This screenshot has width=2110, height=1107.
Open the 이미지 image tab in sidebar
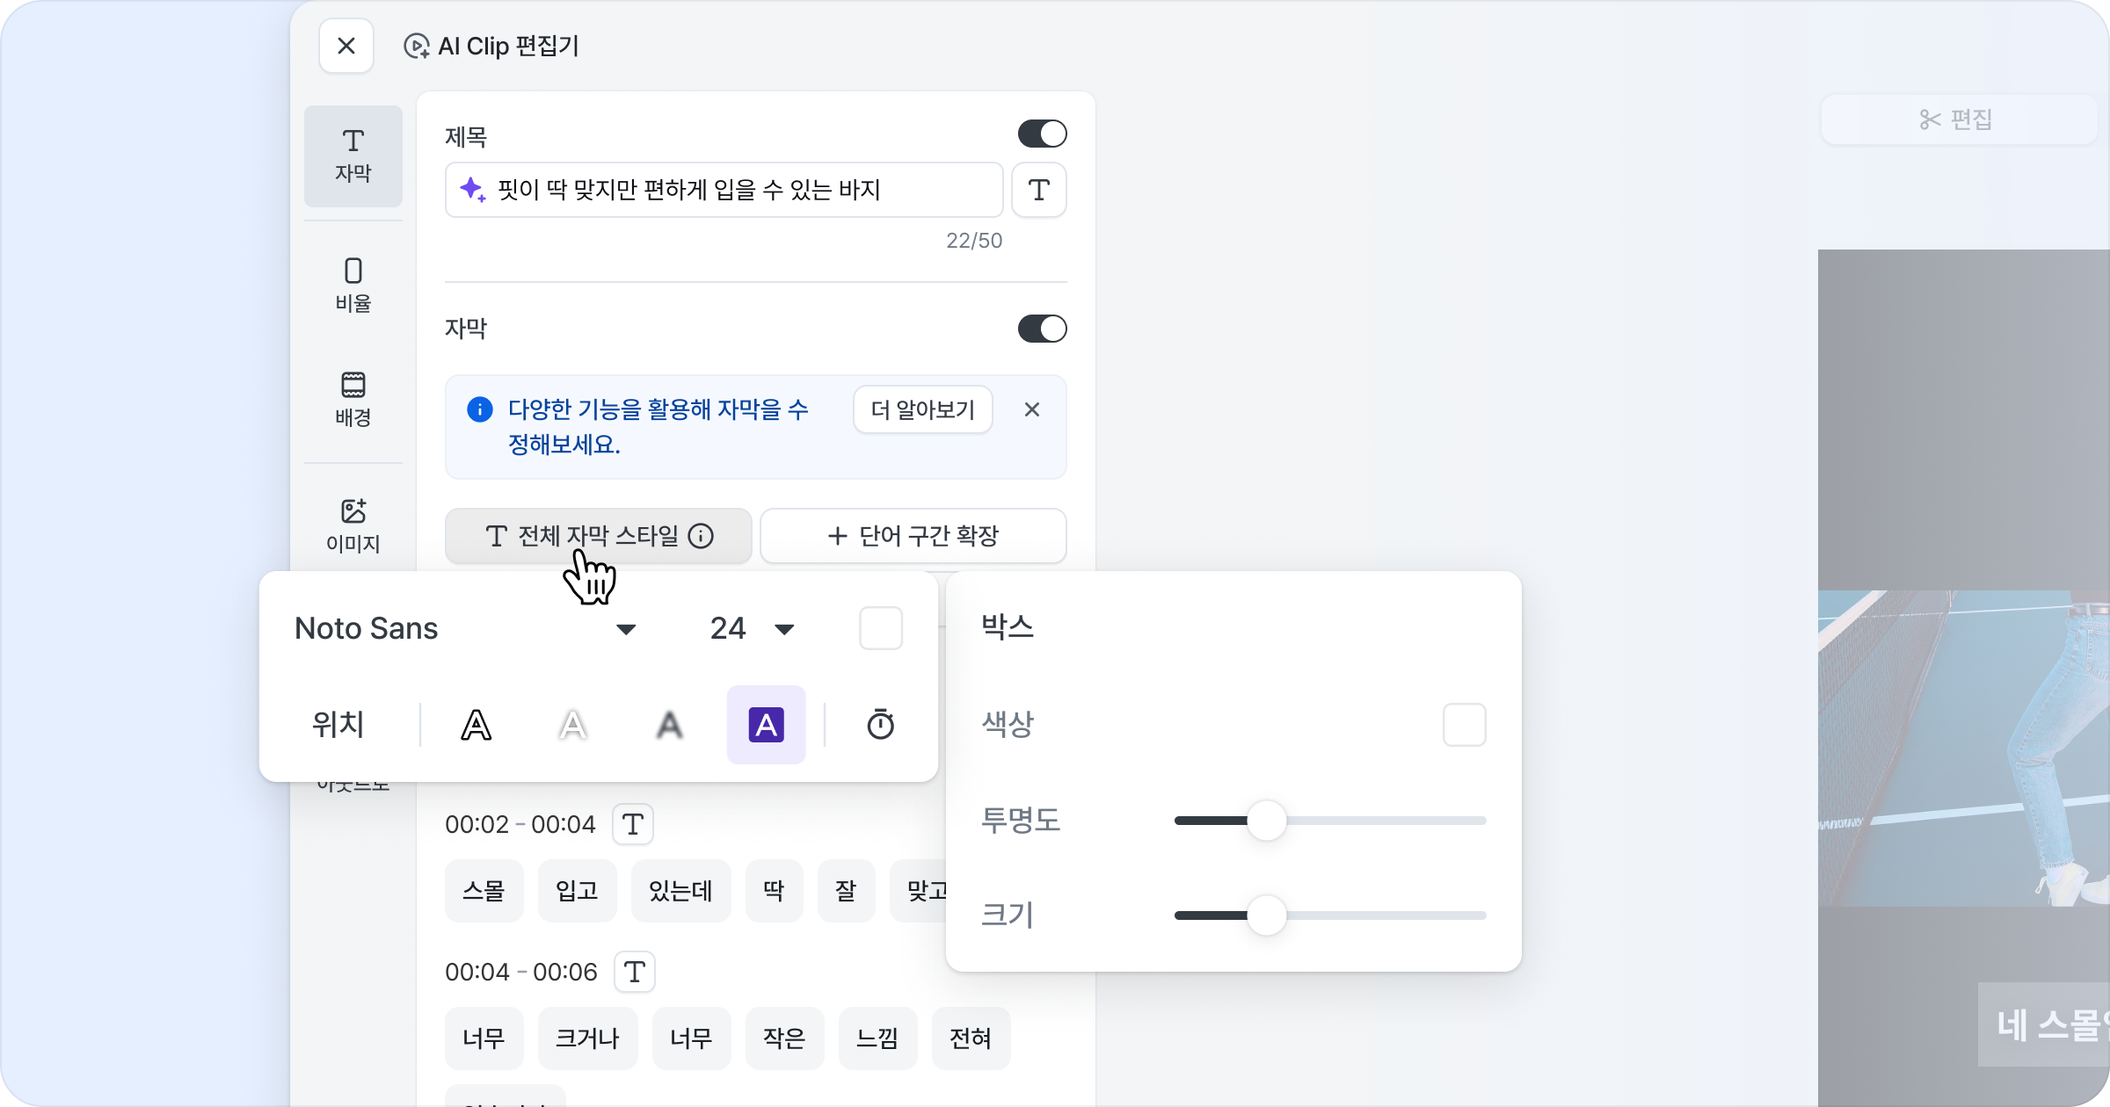pyautogui.click(x=353, y=525)
